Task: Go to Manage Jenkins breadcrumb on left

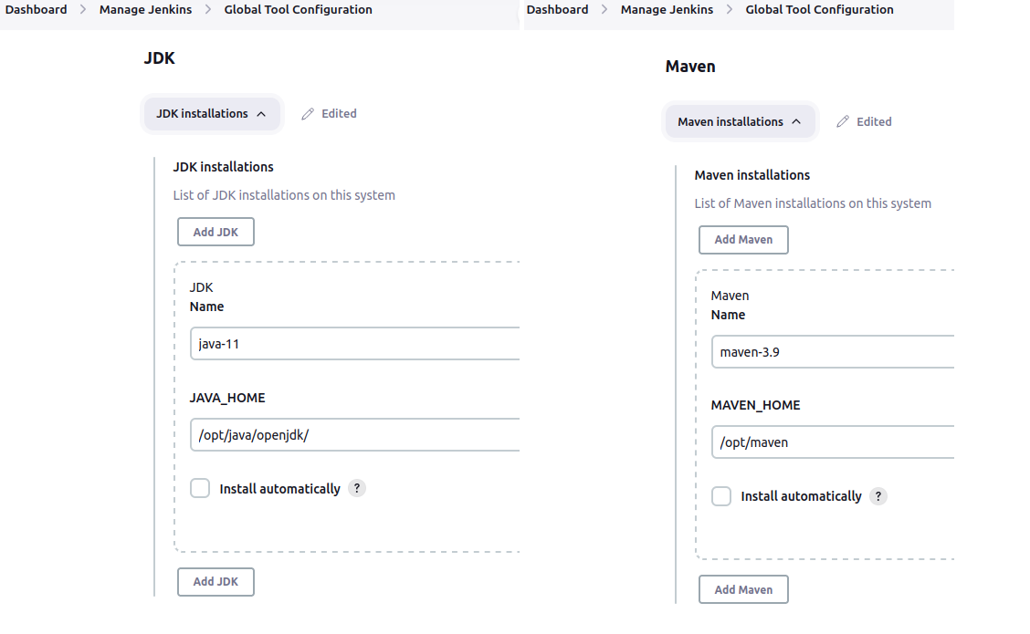Action: [x=146, y=10]
